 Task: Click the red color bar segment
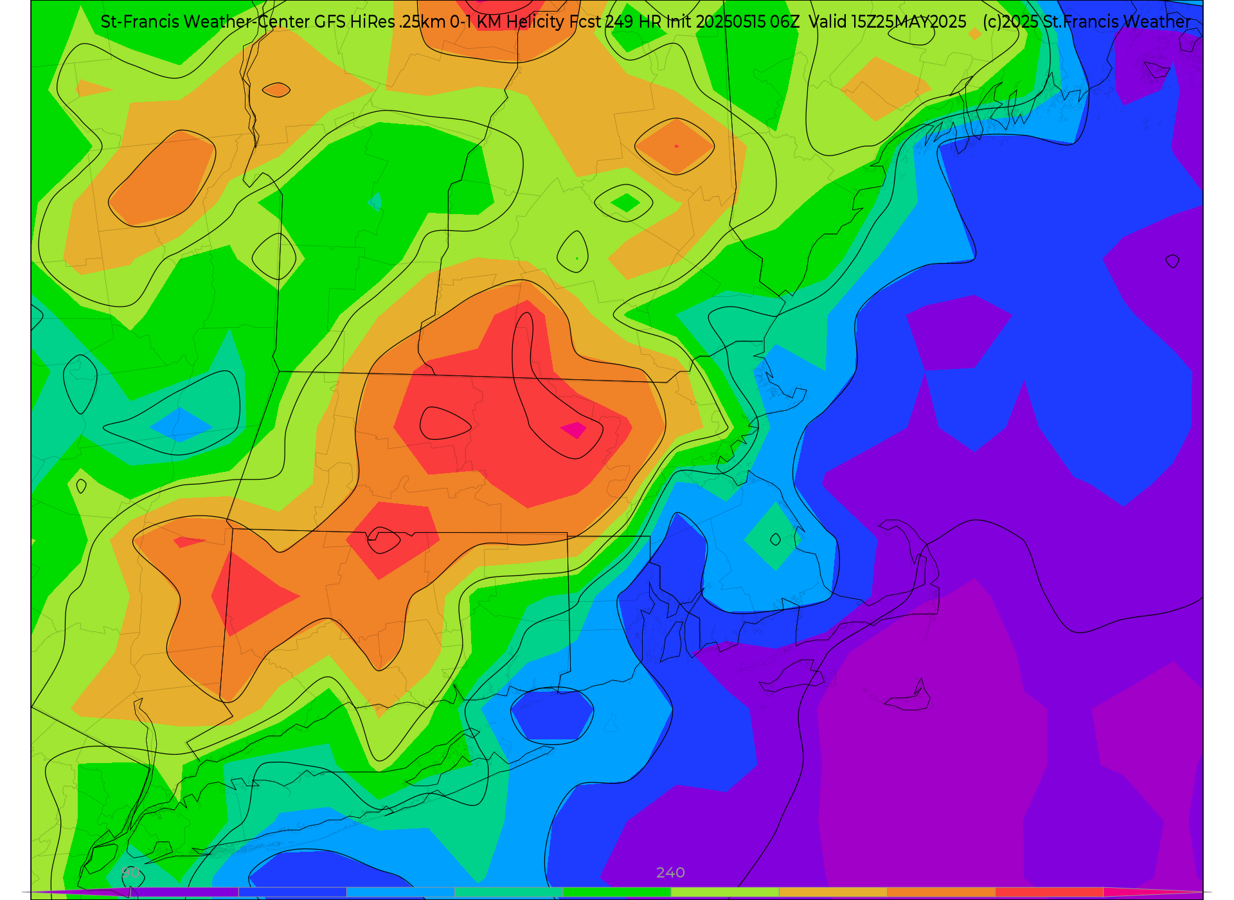click(1049, 892)
